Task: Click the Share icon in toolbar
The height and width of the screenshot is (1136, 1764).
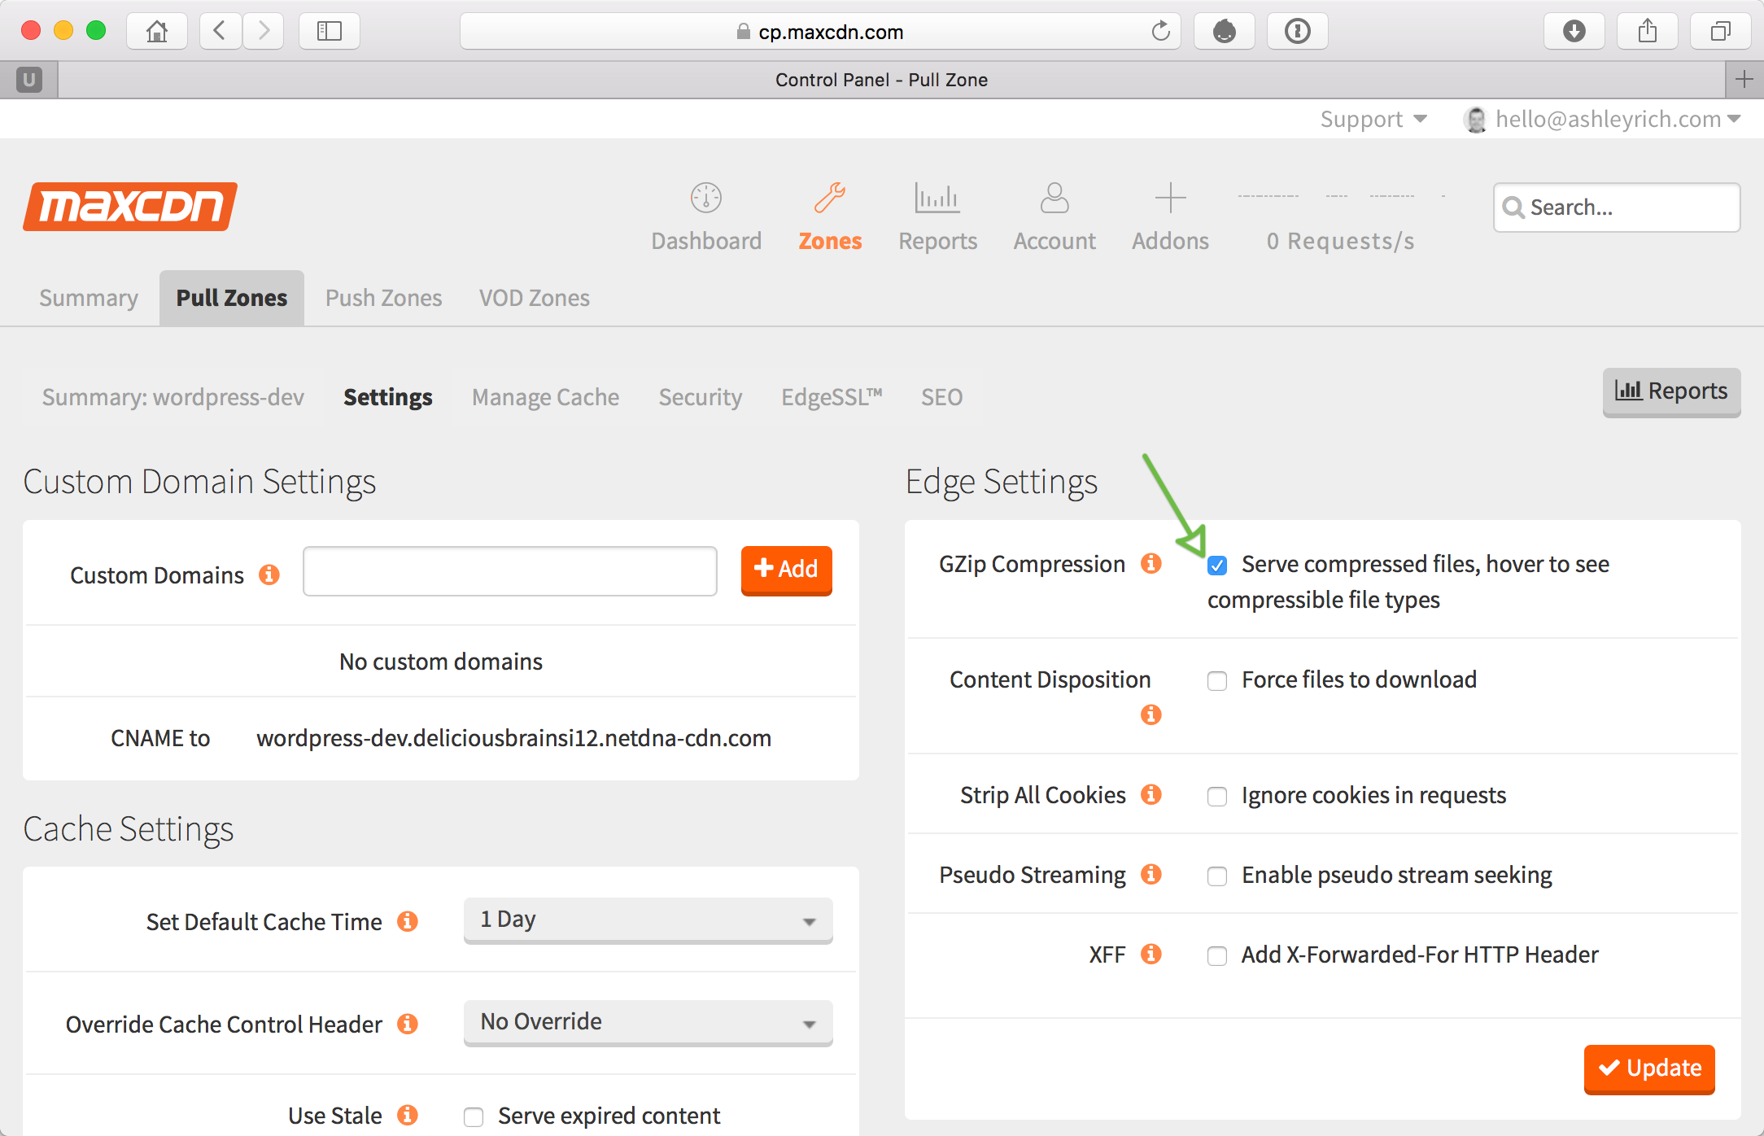Action: coord(1648,31)
